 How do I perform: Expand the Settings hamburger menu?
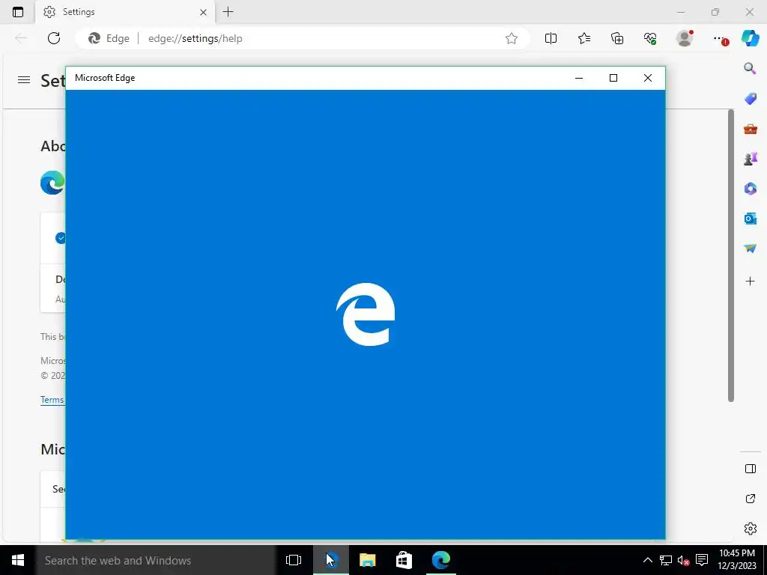24,79
